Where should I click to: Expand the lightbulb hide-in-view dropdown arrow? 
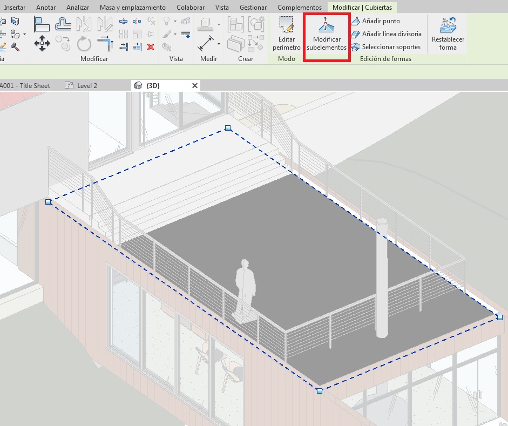[x=175, y=22]
